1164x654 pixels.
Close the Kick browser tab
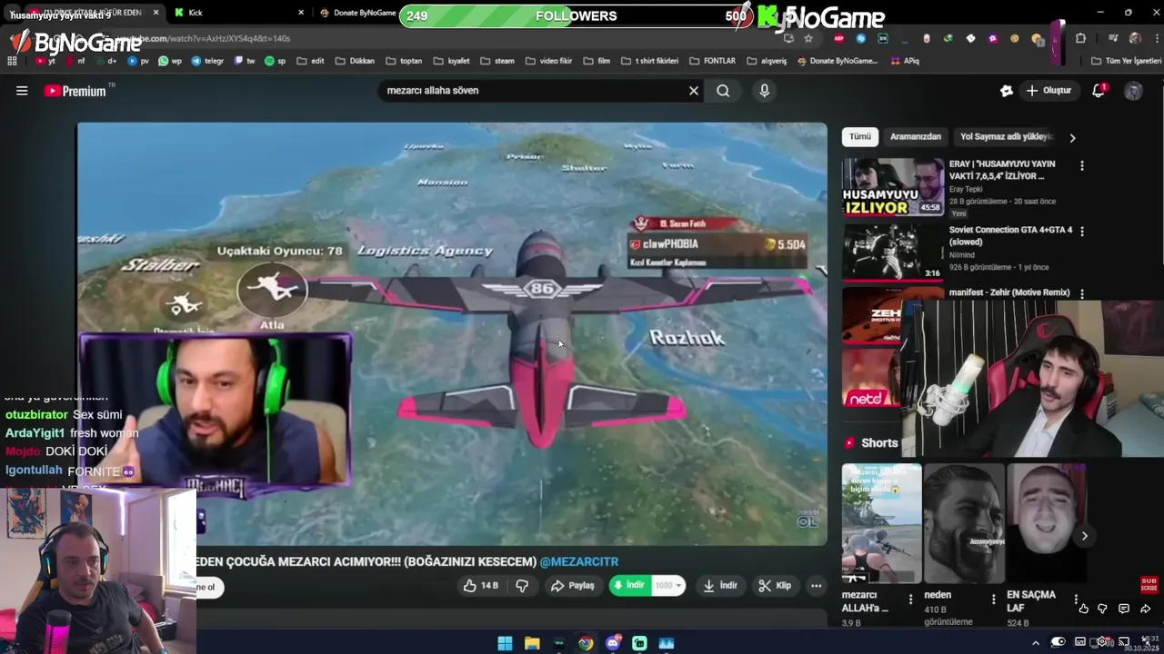[x=301, y=13]
